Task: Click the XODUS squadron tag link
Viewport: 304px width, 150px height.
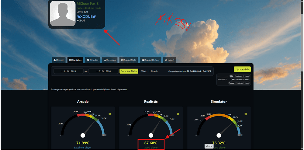Action: pos(86,17)
